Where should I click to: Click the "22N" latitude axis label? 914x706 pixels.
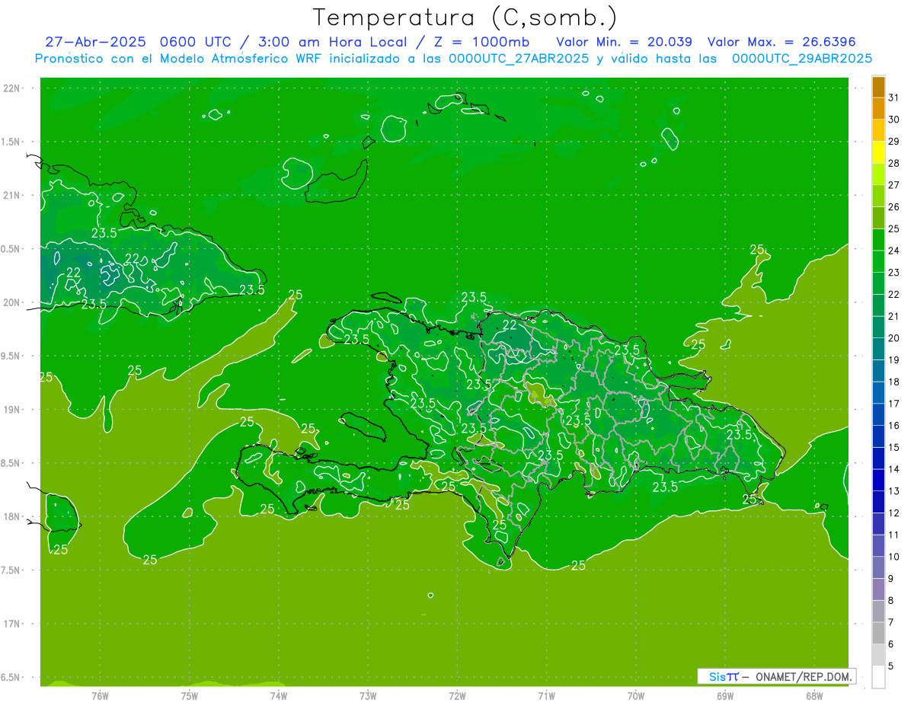tap(12, 88)
